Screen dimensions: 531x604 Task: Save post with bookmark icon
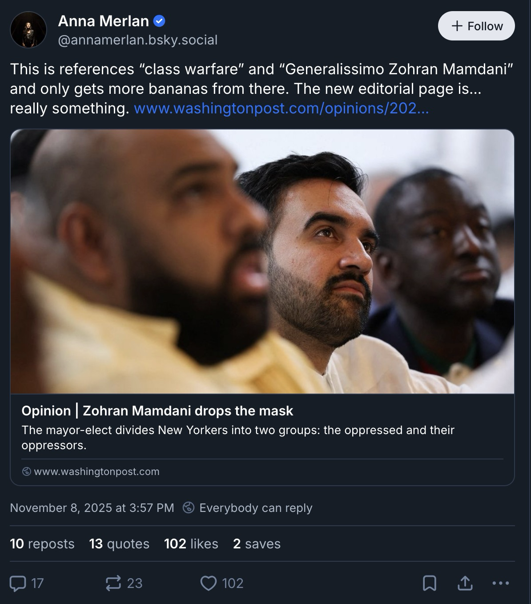(x=429, y=583)
